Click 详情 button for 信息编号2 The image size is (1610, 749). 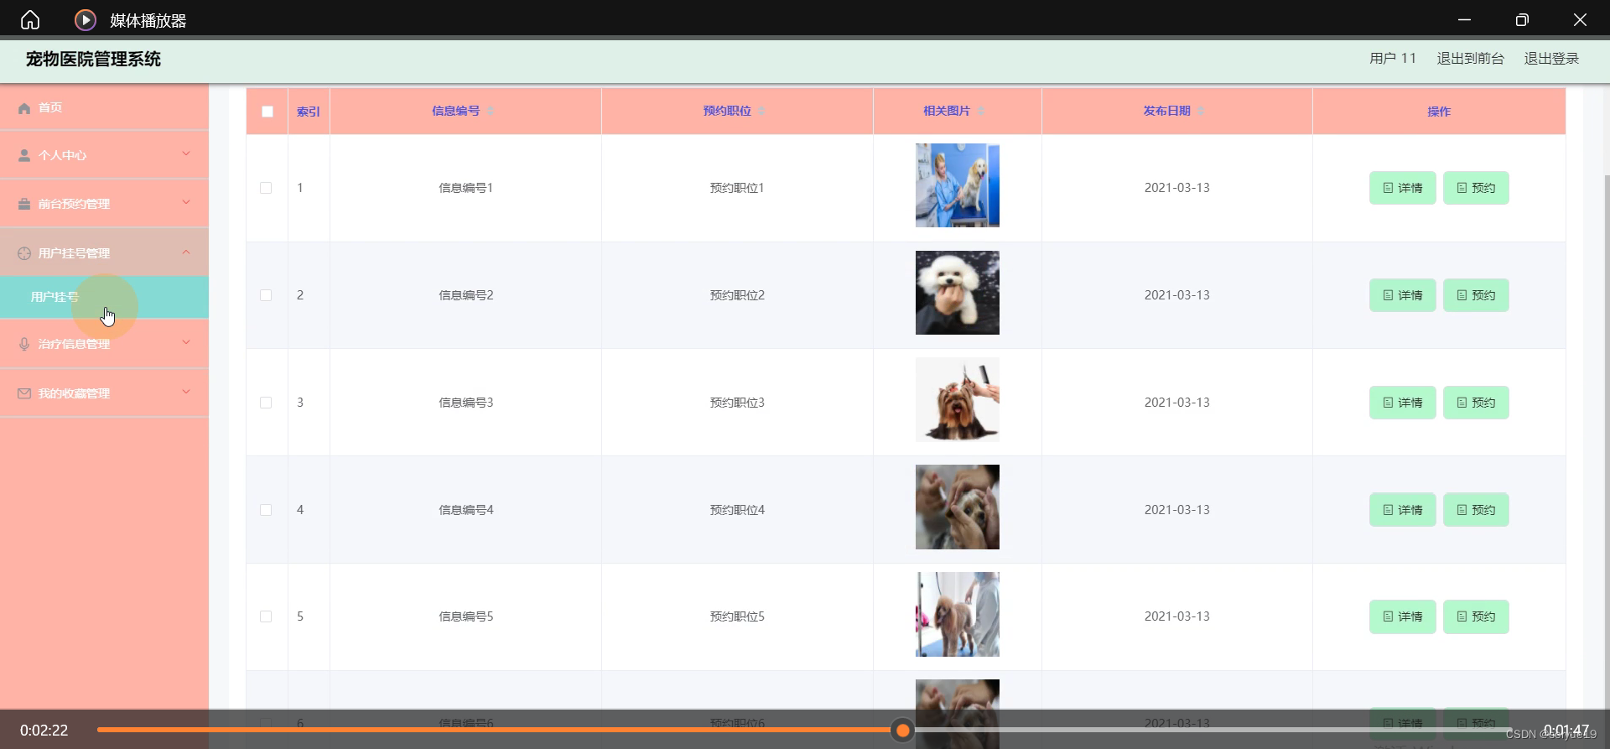coord(1403,295)
